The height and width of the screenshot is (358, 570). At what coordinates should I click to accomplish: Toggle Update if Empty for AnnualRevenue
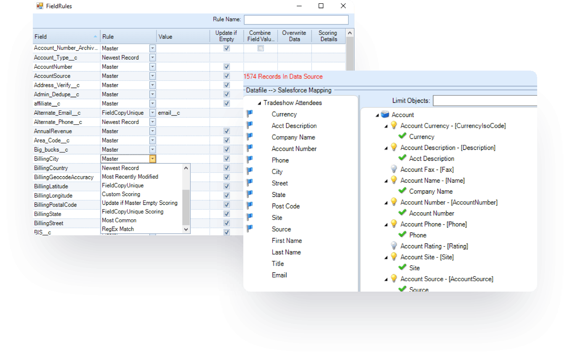pos(227,131)
